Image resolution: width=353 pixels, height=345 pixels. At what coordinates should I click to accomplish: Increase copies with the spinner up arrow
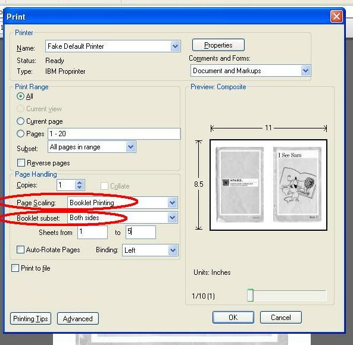(80, 183)
